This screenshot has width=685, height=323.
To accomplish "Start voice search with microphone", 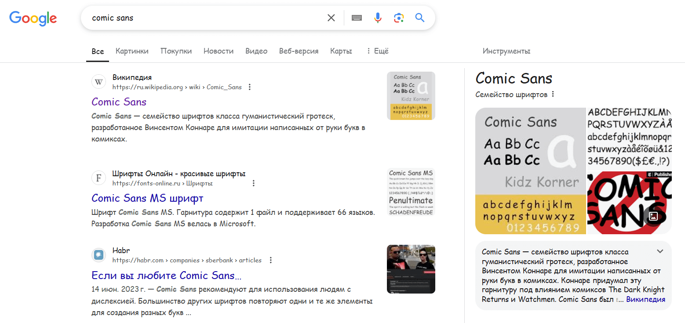I will point(378,18).
